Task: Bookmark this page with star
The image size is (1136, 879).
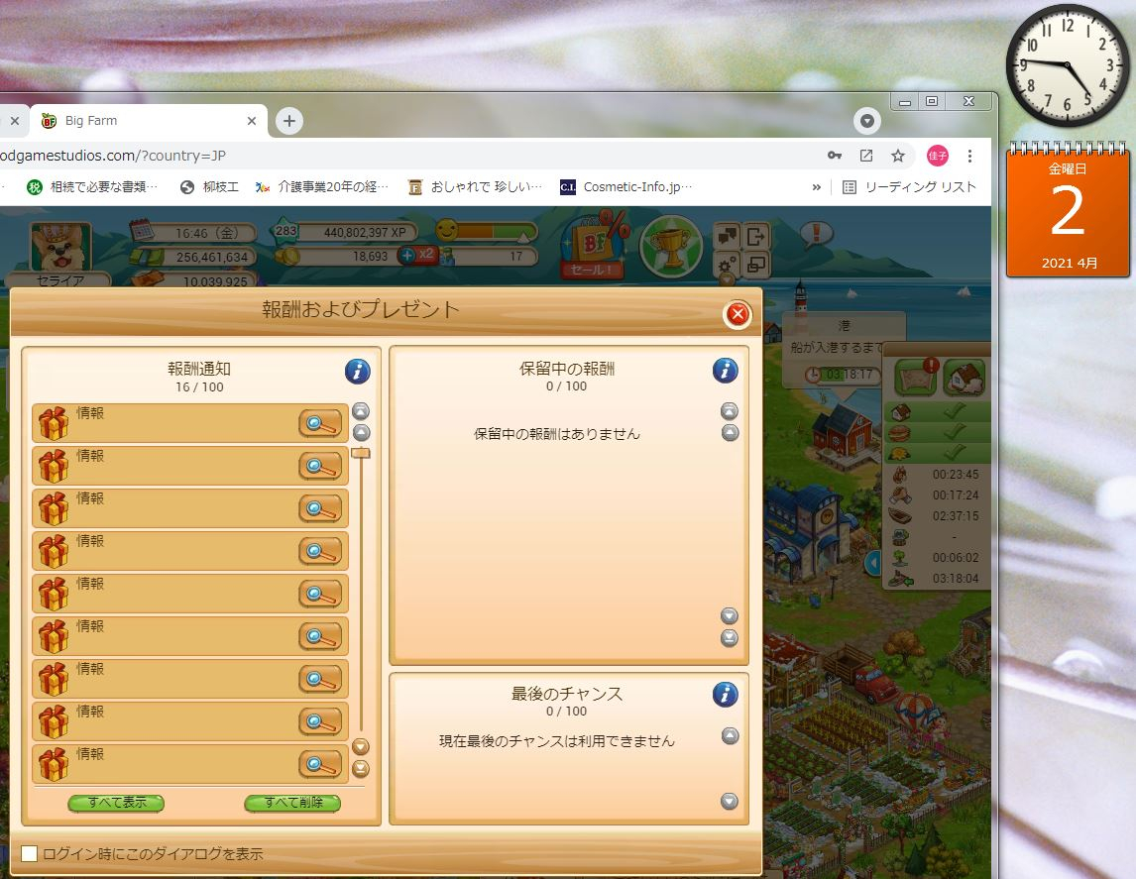Action: point(898,156)
